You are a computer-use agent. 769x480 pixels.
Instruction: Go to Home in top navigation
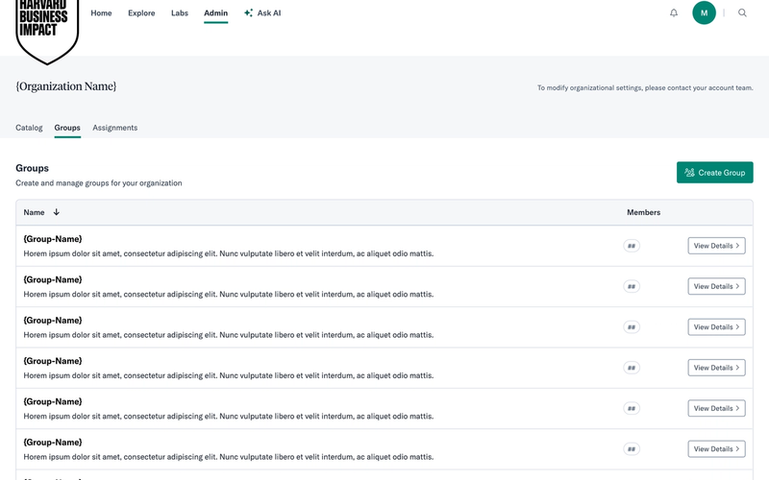[101, 13]
